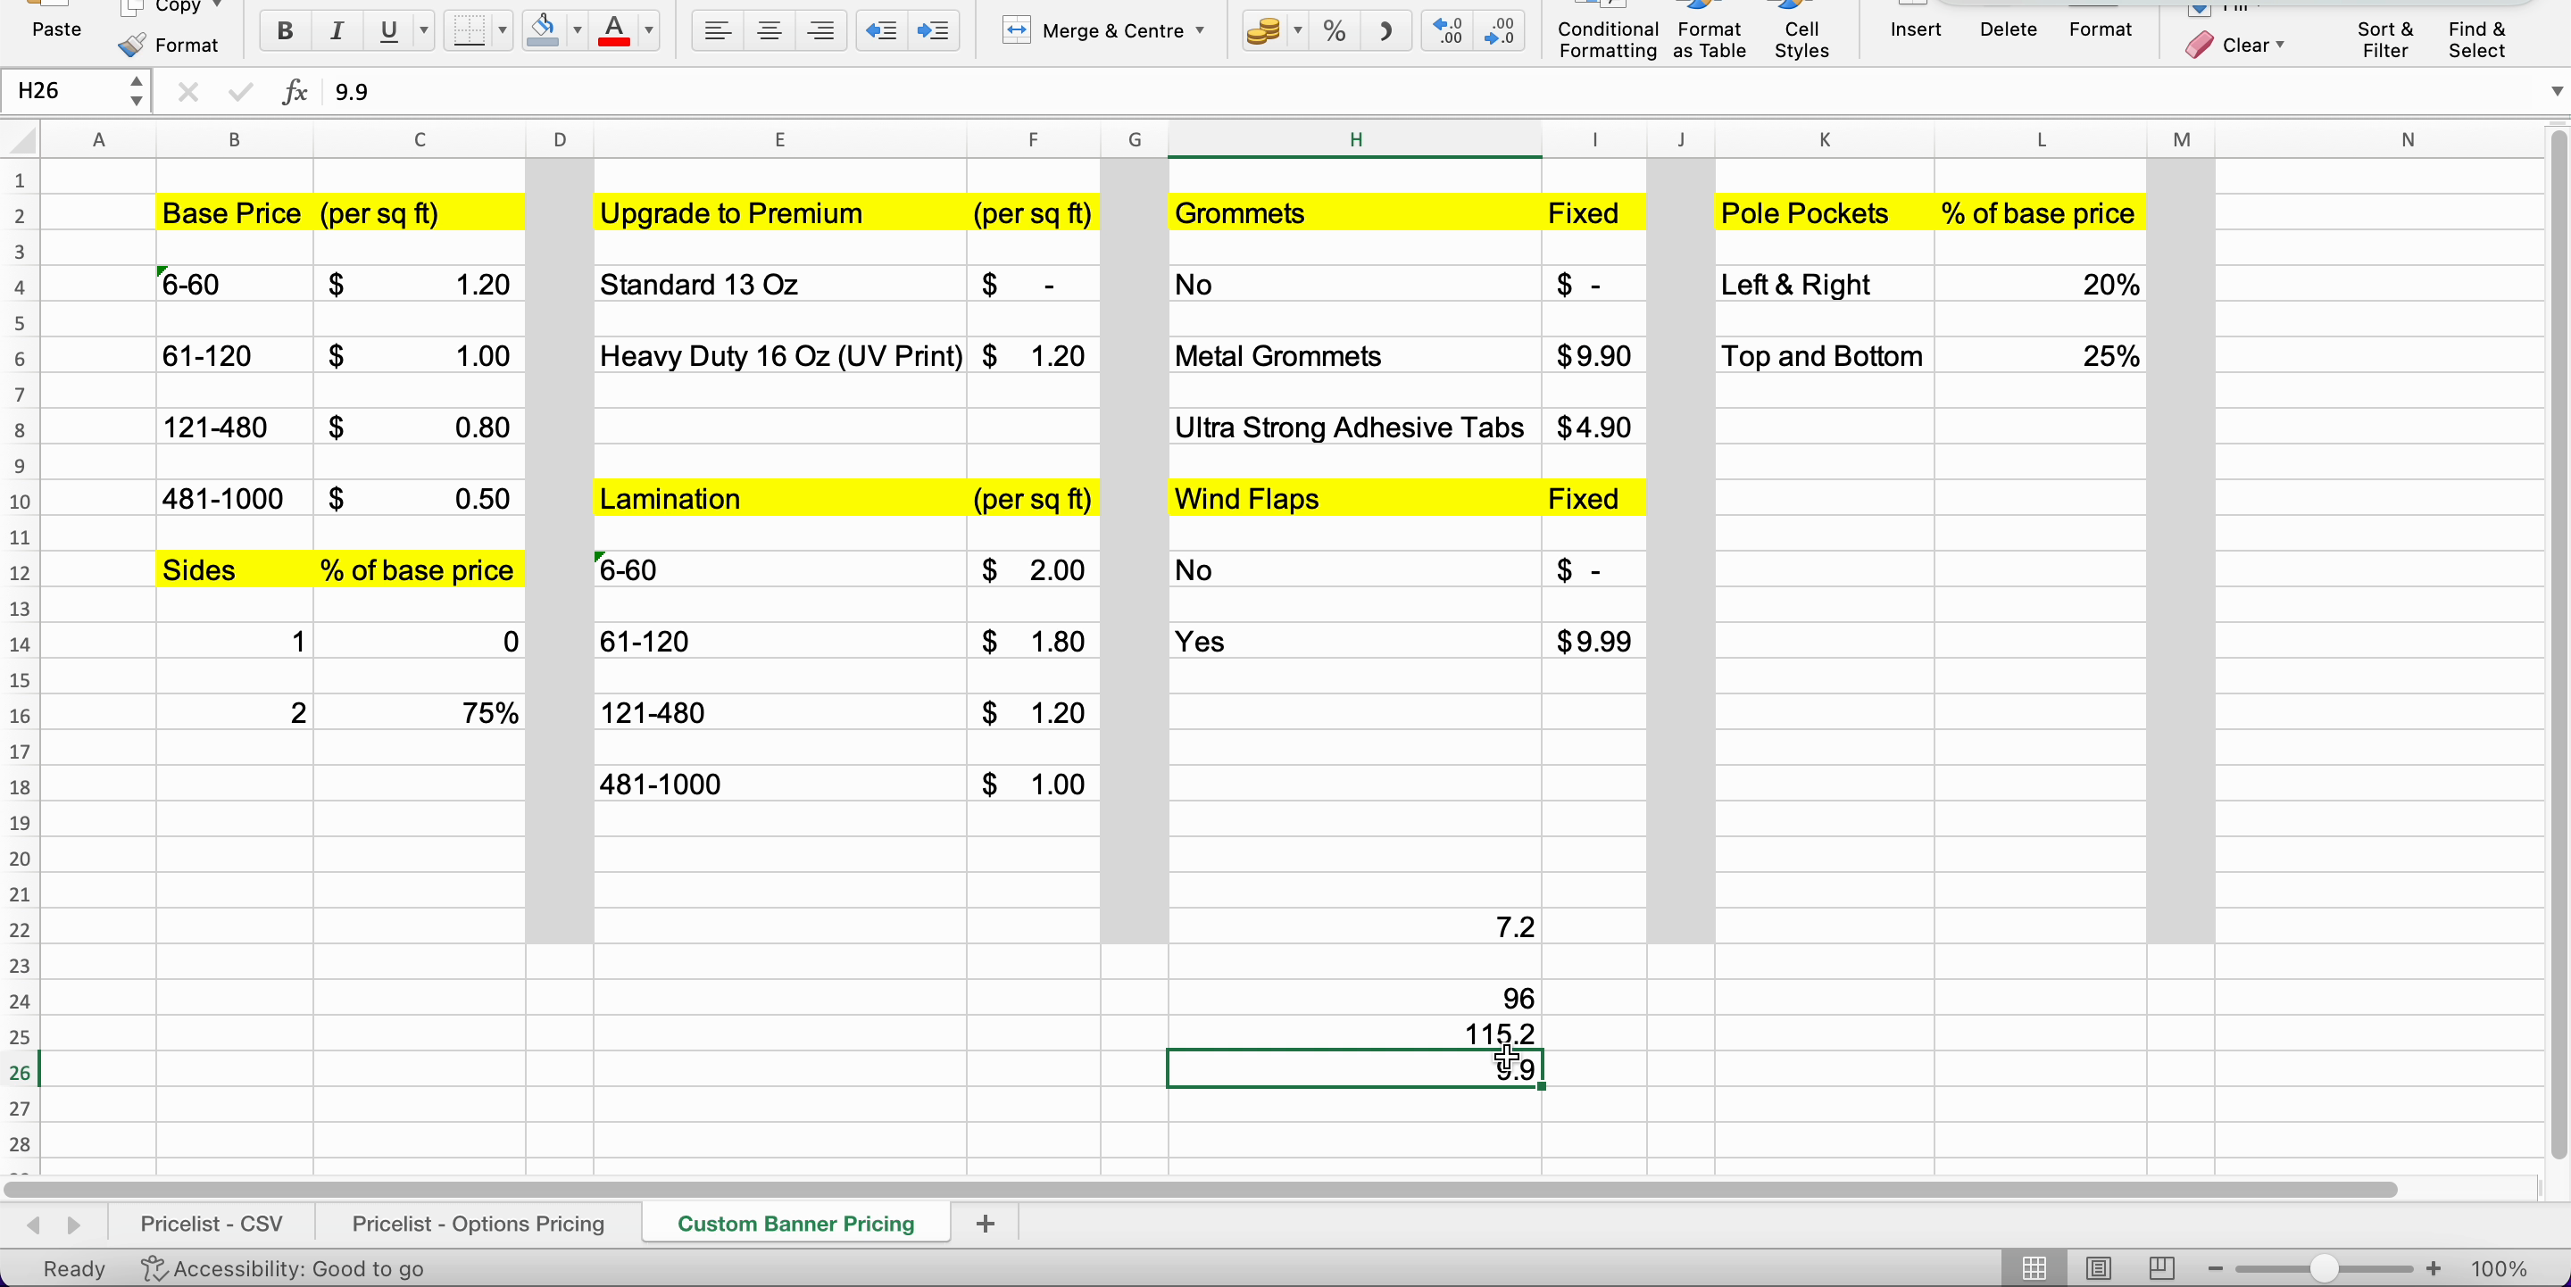
Task: Click the Format Painter brush icon
Action: (132, 45)
